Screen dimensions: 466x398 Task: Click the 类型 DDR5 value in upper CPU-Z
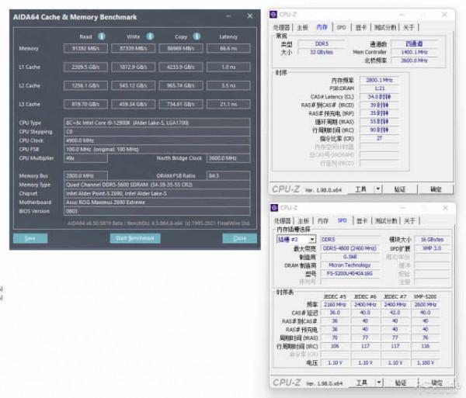pos(322,44)
